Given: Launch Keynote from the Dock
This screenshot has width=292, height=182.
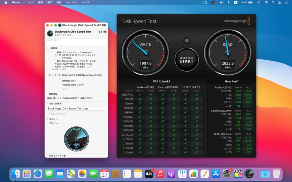Looking at the screenshot, I should 182,174.
